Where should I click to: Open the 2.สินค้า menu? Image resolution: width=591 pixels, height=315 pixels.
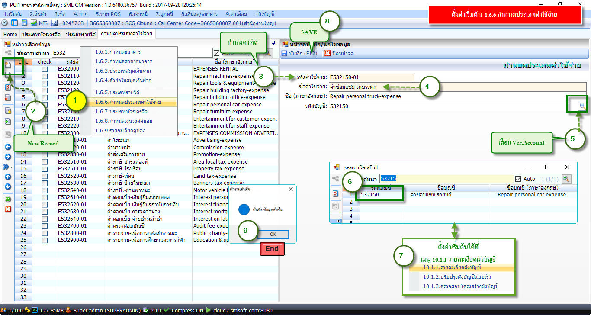point(38,14)
